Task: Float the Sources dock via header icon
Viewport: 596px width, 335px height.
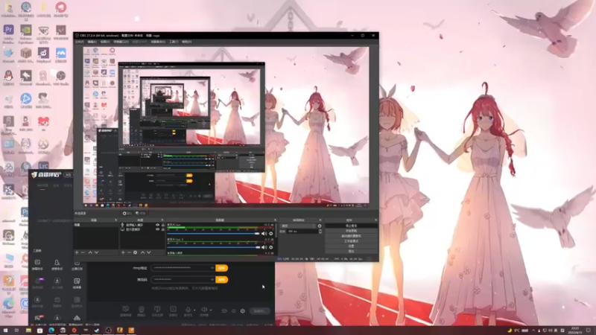Action: pos(162,220)
